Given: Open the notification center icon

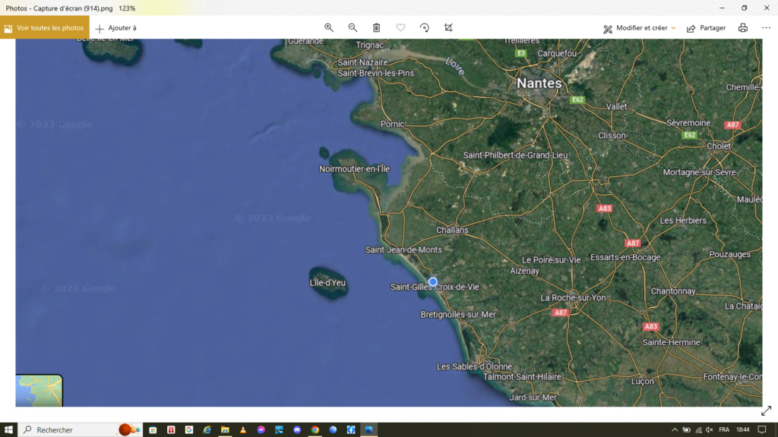Looking at the screenshot, I should tap(762, 429).
